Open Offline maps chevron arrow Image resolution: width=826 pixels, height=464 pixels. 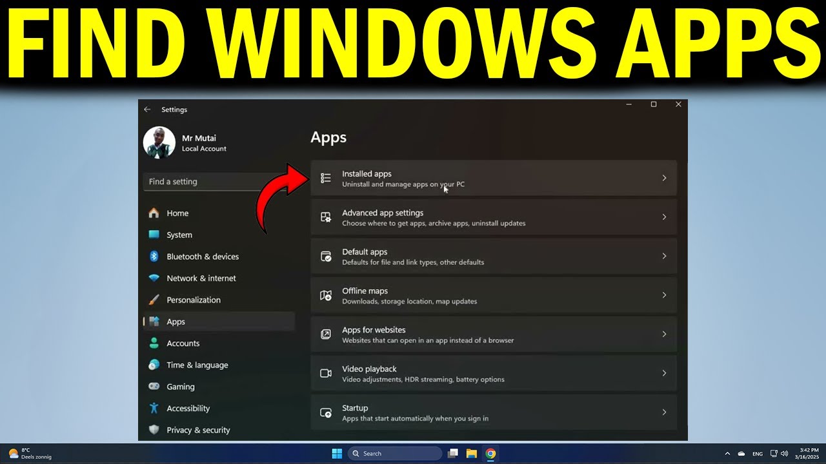pyautogui.click(x=664, y=295)
